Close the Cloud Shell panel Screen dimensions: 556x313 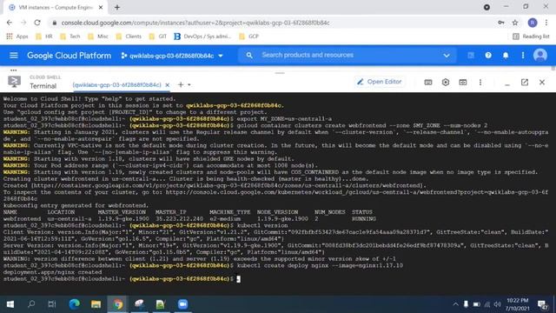[x=542, y=82]
